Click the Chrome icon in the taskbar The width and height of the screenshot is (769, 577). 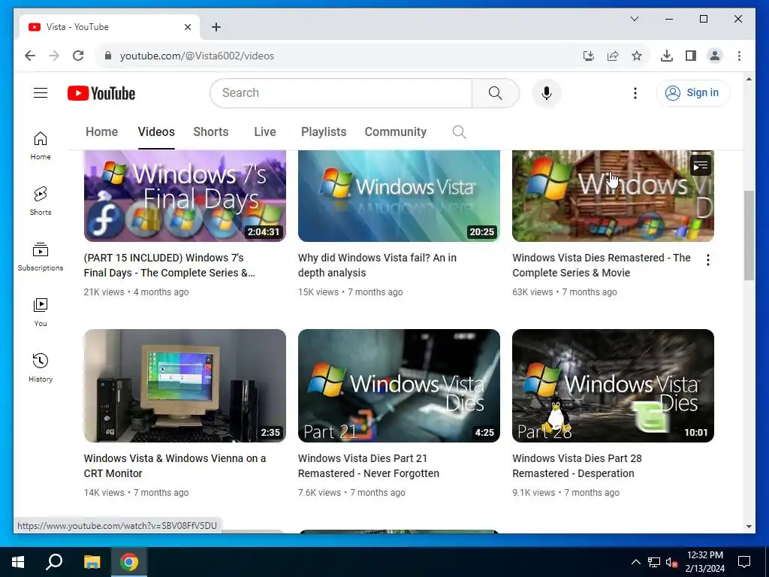click(x=129, y=562)
